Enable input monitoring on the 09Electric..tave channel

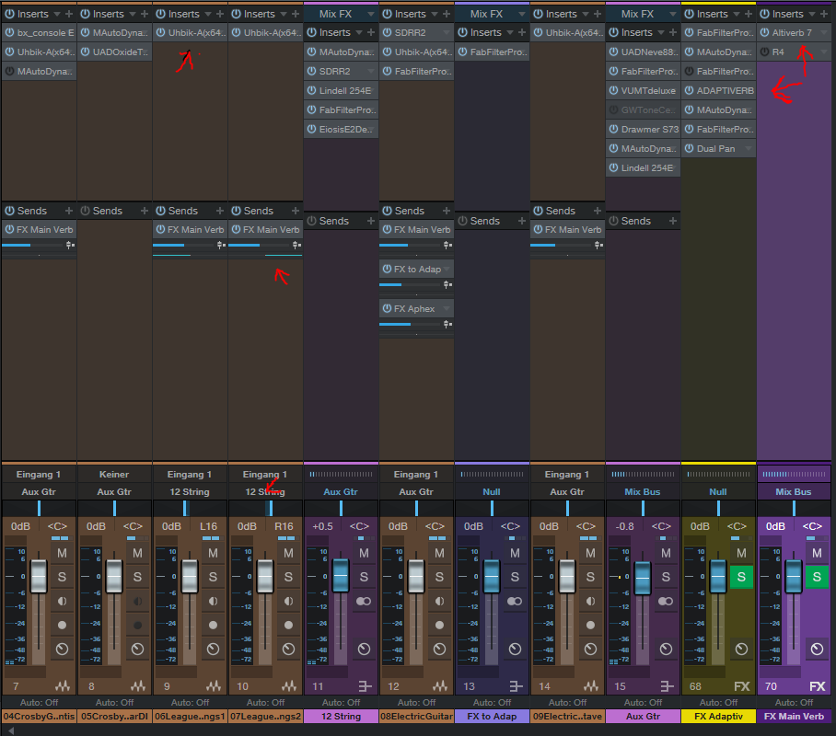pos(590,601)
